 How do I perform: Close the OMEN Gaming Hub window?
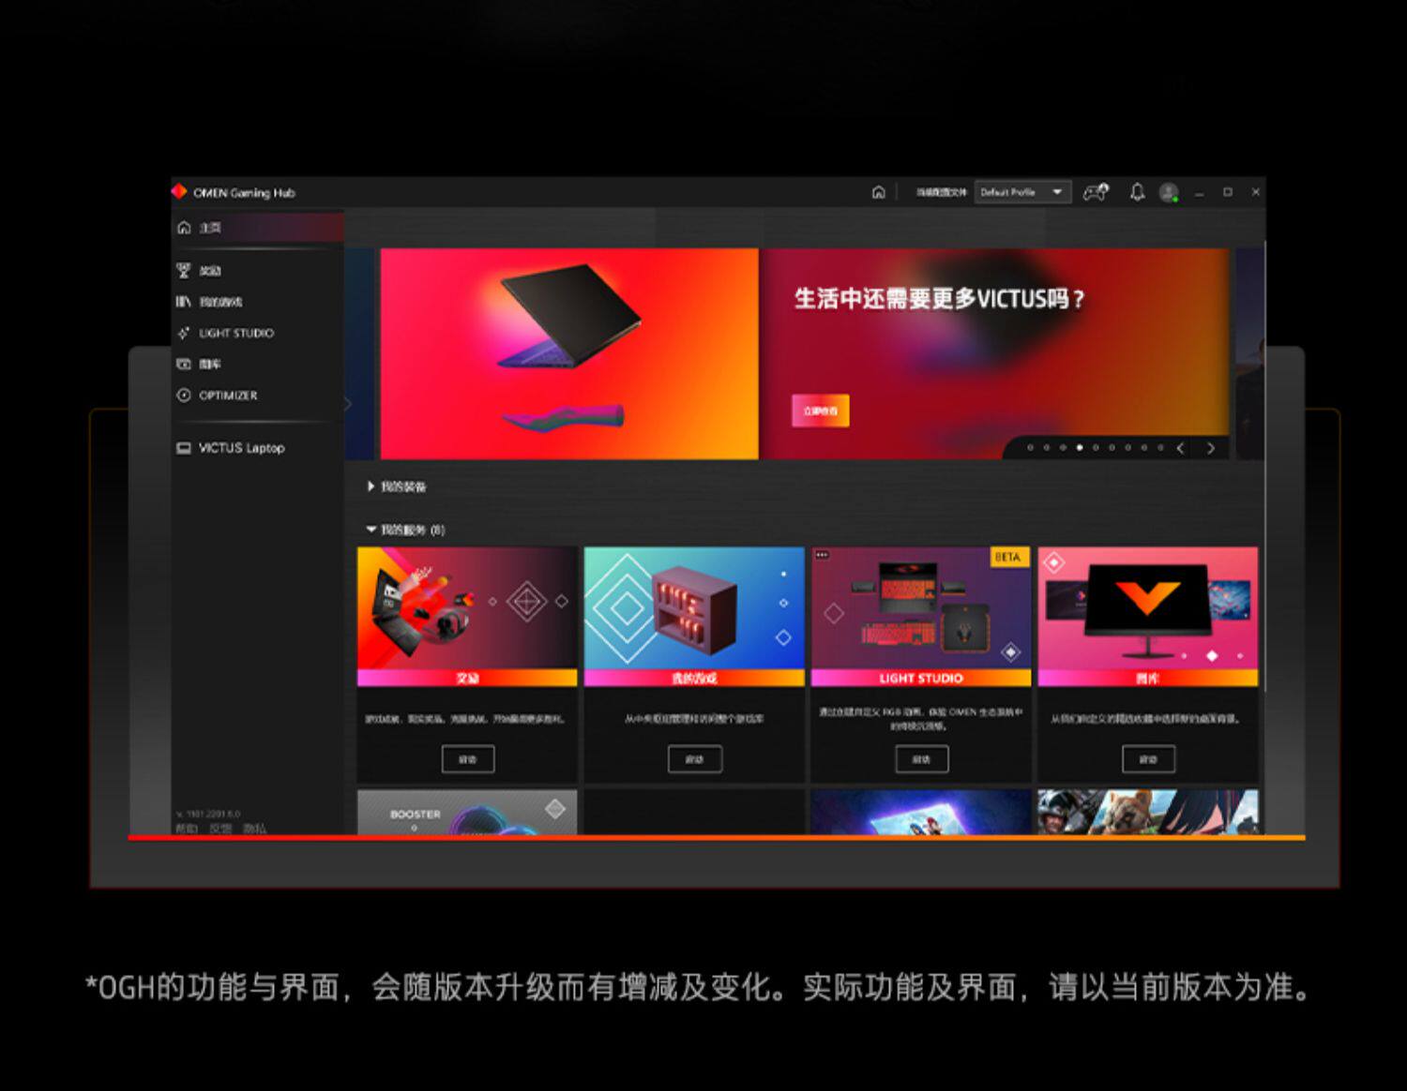(x=1255, y=192)
